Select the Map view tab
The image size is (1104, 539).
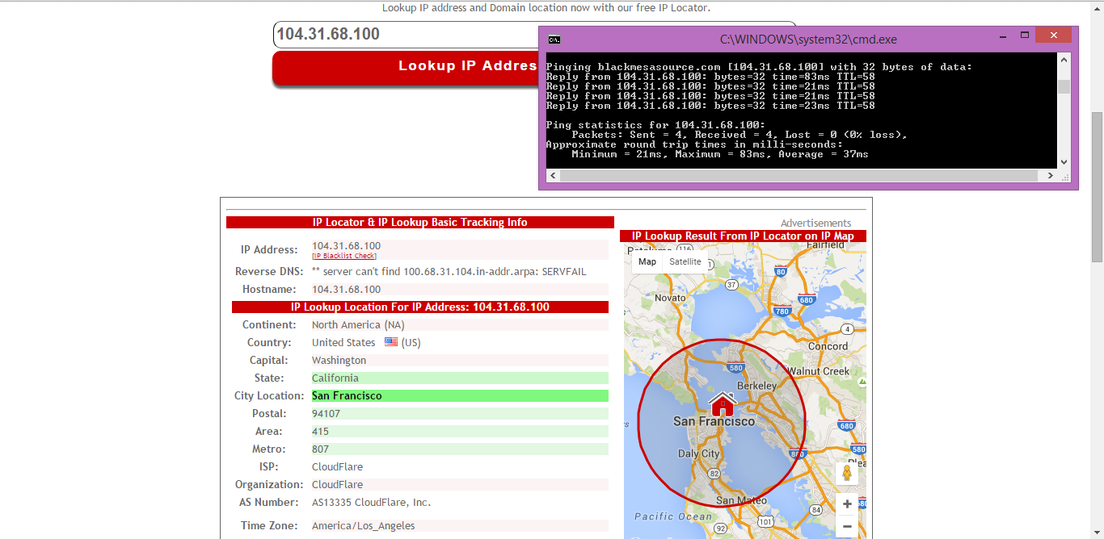[647, 261]
